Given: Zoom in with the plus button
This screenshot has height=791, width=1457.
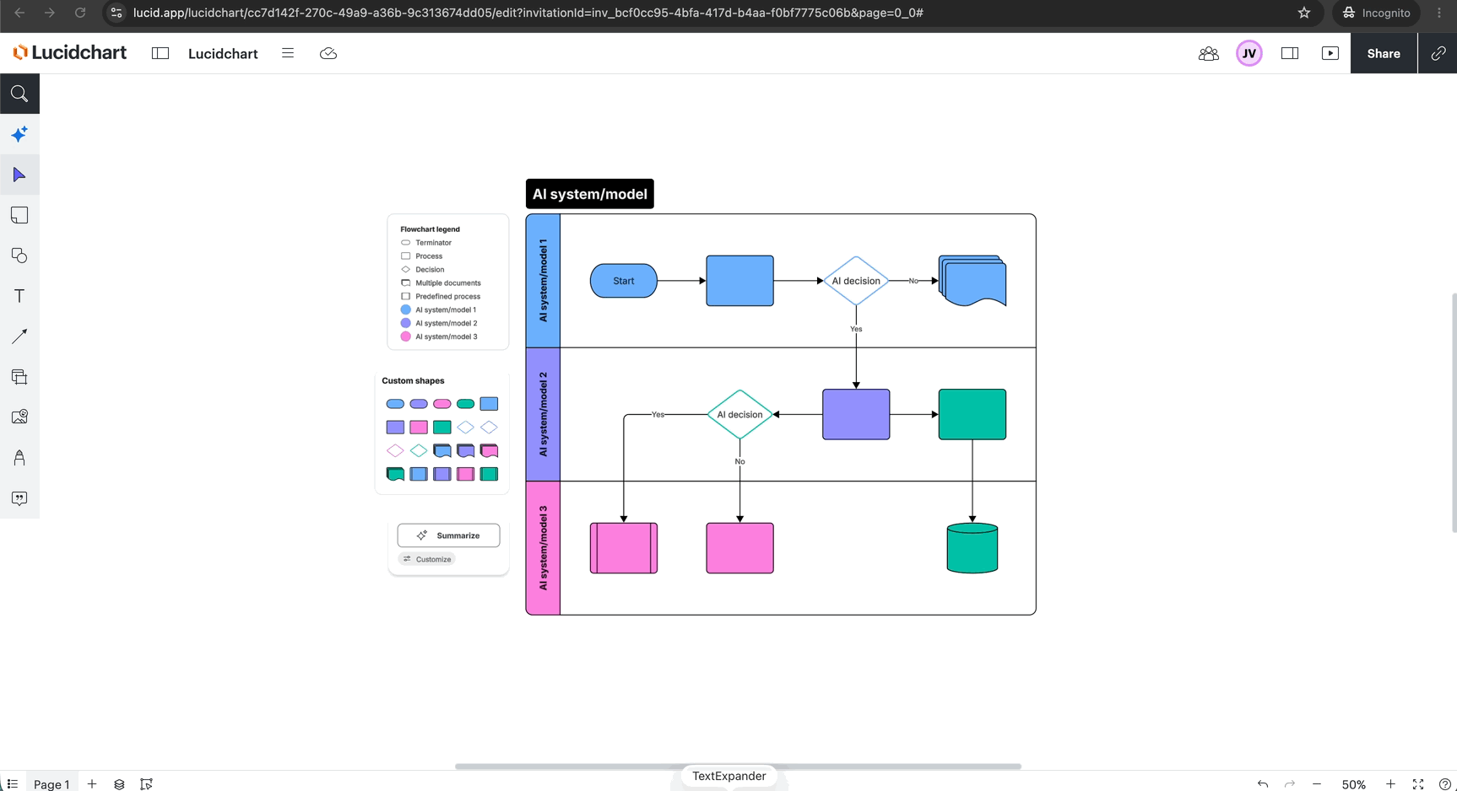Looking at the screenshot, I should (x=1390, y=784).
